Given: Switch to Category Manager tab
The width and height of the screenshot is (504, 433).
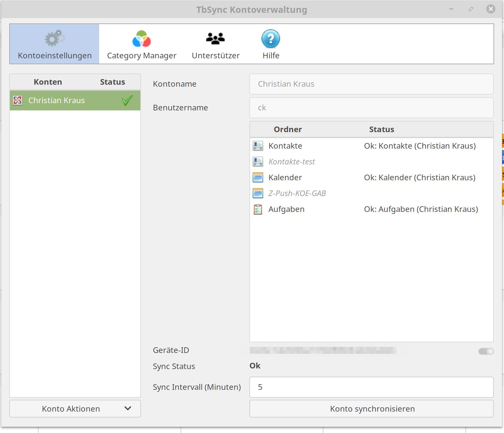Looking at the screenshot, I should (142, 44).
